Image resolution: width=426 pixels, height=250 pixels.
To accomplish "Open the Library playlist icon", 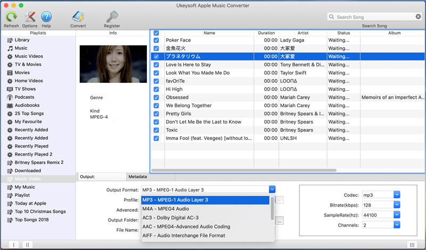I will (10, 40).
